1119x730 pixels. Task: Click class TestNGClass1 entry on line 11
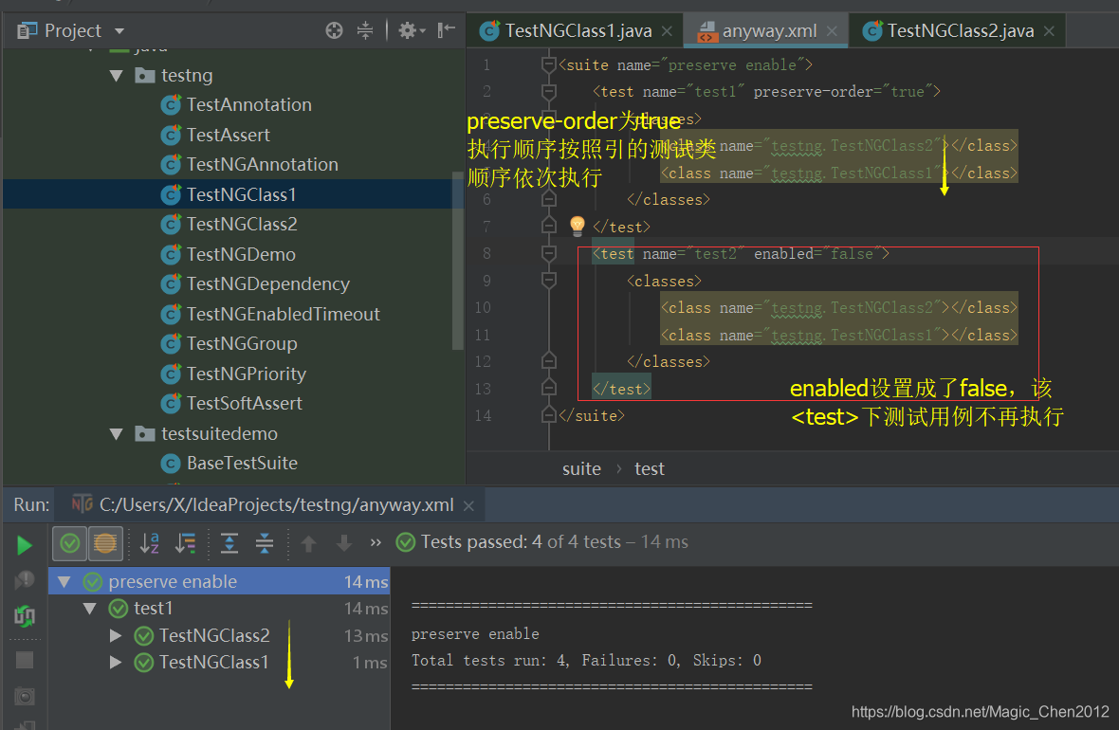pos(838,336)
